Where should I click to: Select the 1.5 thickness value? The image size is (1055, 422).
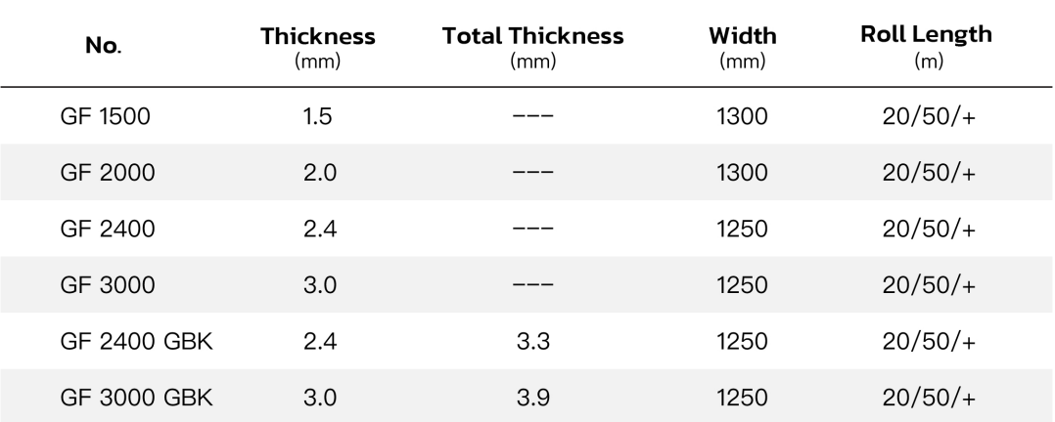(318, 118)
